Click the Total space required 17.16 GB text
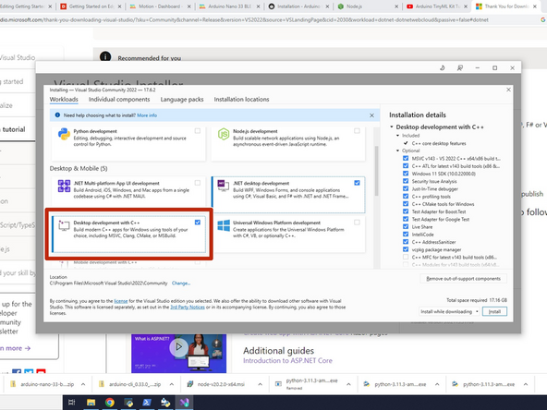Viewport: 547px width, 410px height. (x=477, y=300)
